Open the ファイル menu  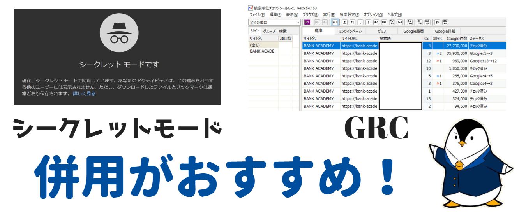(257, 14)
